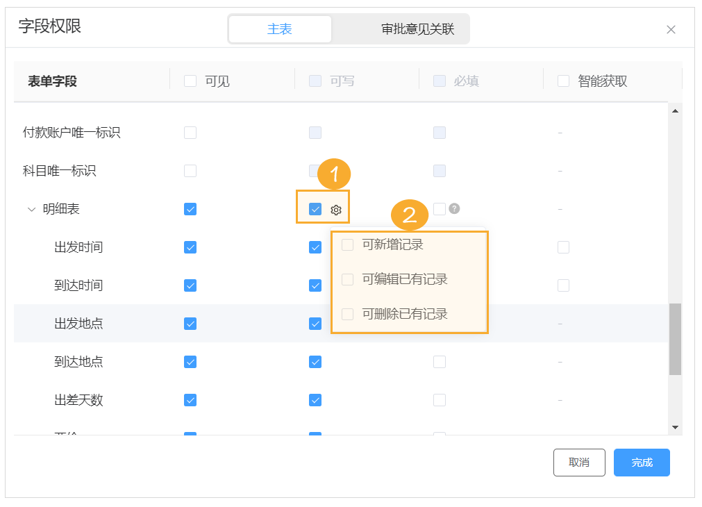702x507 pixels.
Task: Open the gear settings icon beside 明细表 可写
Action: (336, 208)
